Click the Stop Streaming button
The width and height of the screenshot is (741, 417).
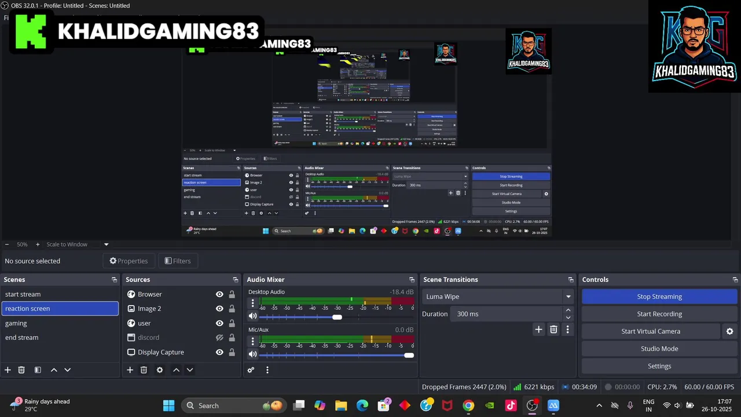point(659,297)
